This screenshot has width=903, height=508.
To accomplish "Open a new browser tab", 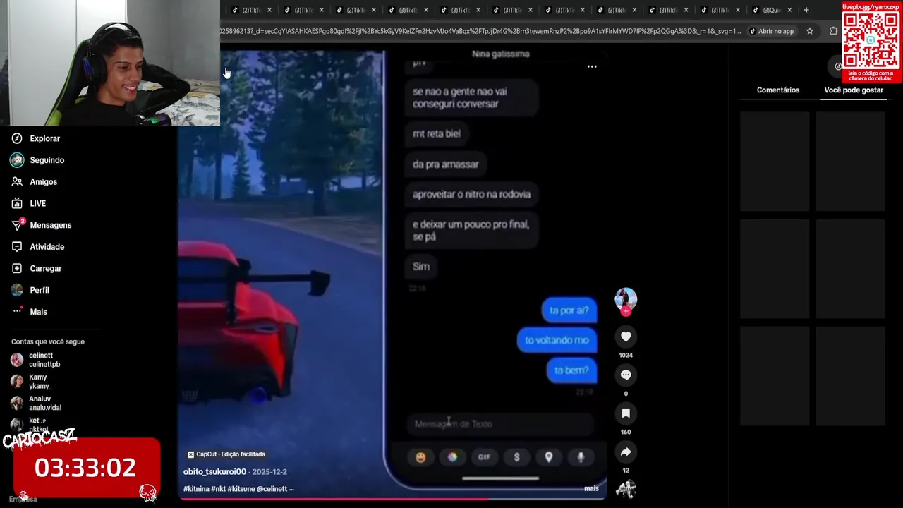I will (x=806, y=10).
